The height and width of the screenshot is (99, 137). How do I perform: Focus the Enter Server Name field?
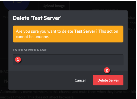(x=68, y=60)
